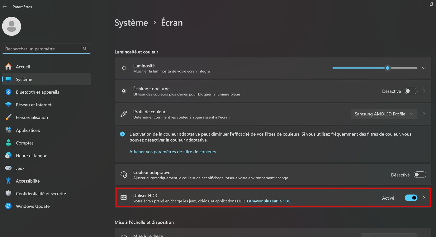Viewport: 436px width, 237px height.
Task: Disable the Utiliser HDR toggle
Action: click(411, 198)
